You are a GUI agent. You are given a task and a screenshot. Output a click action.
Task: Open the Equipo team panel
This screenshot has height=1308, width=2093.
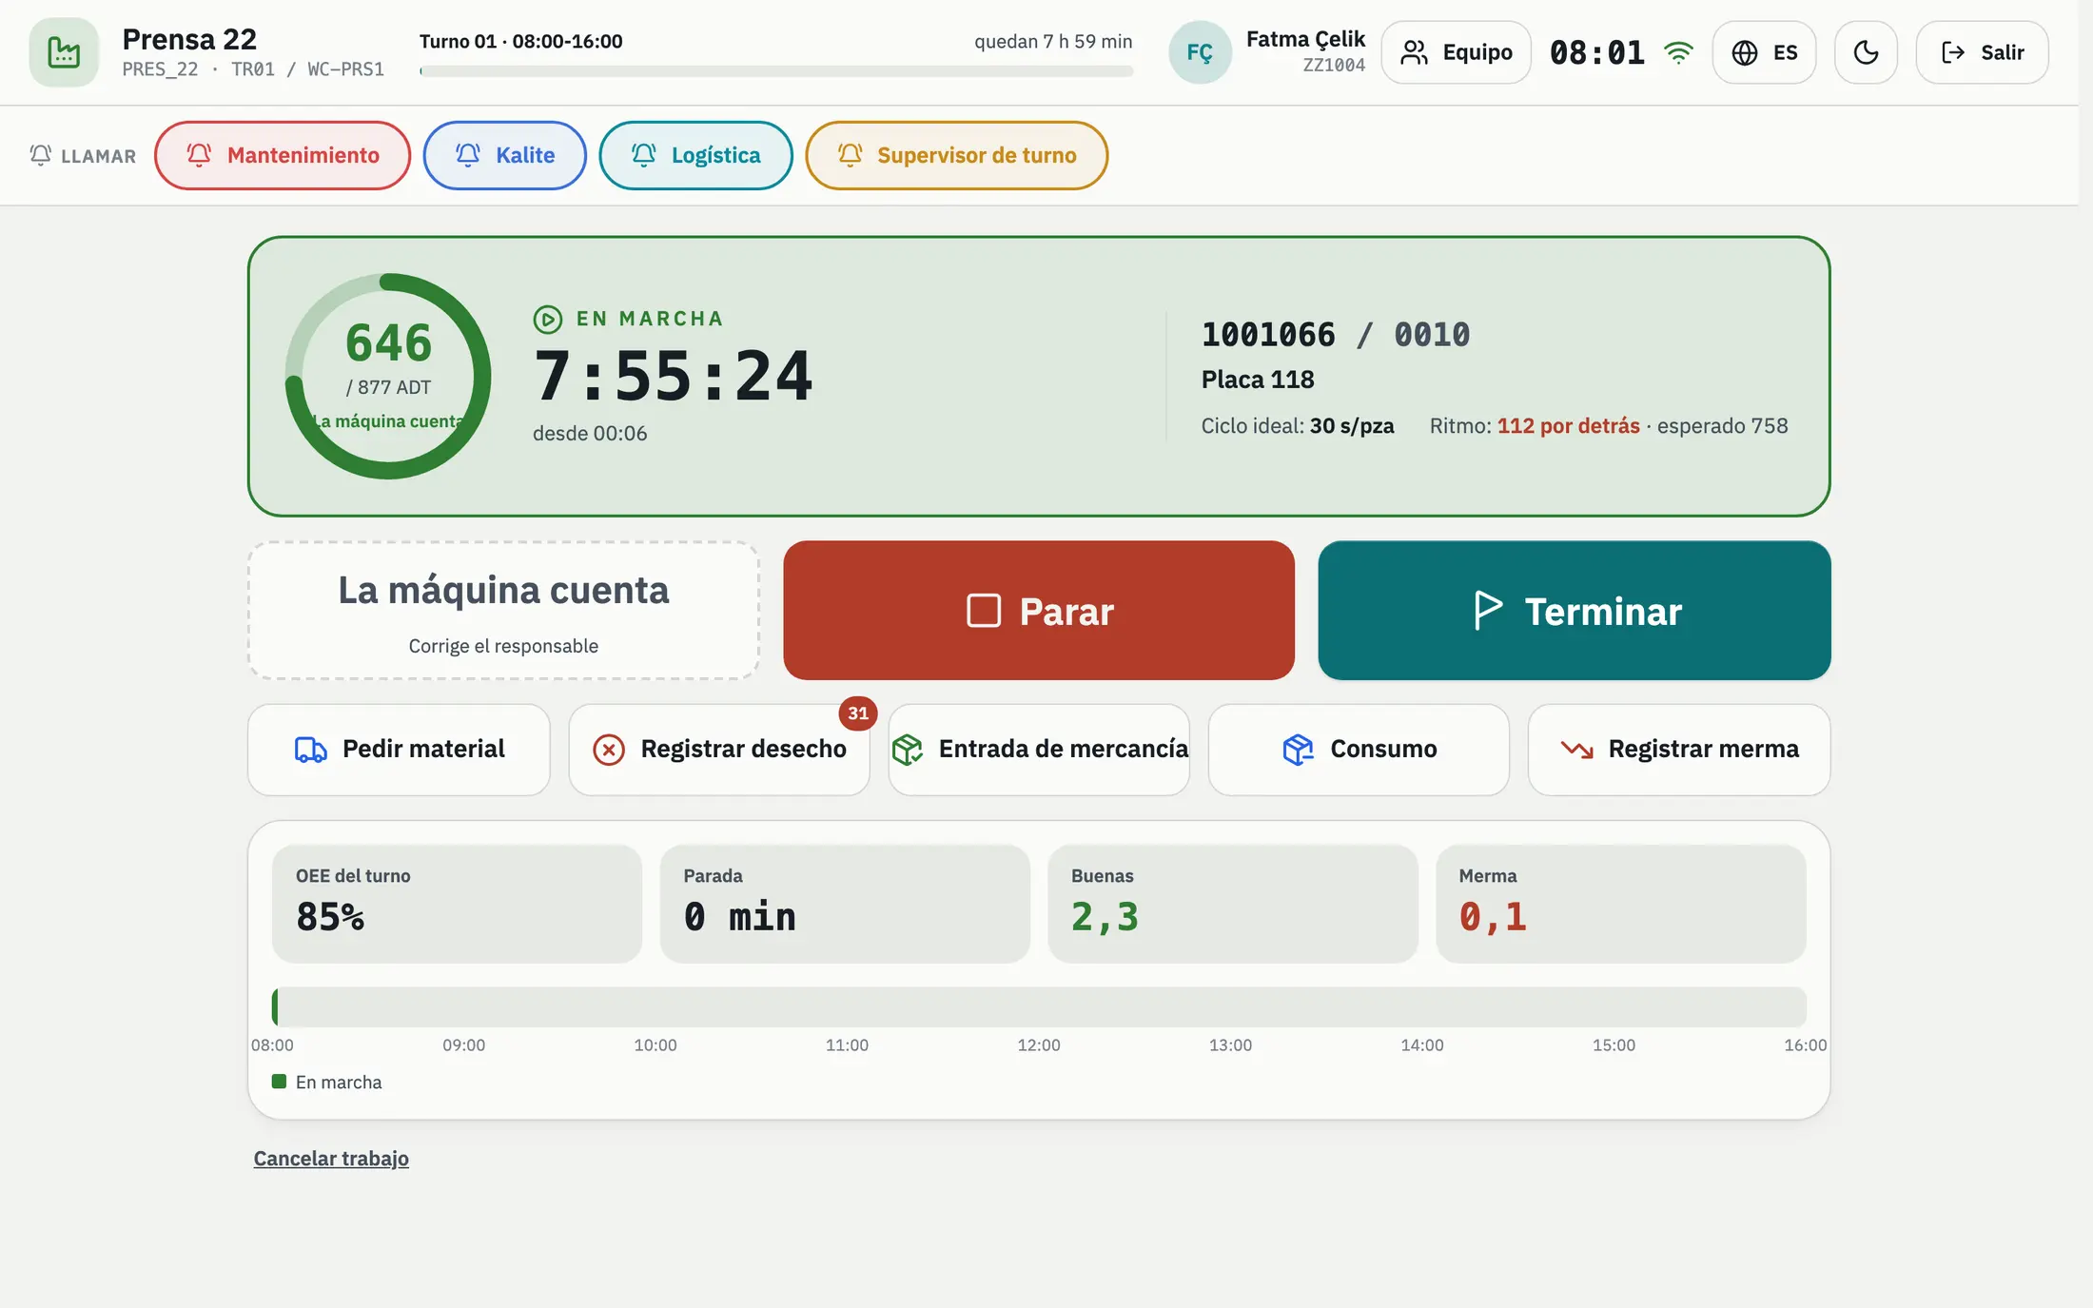(x=1456, y=52)
